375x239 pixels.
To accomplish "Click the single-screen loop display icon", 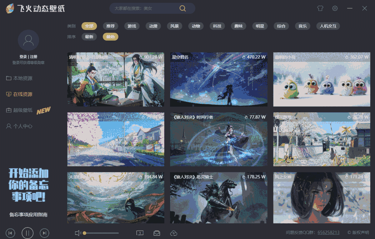I will tap(140, 233).
